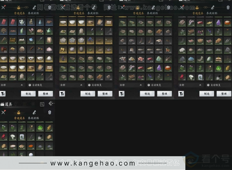Viewport: 232px width, 170px height.
Task: Click 整理 button in second inventory panel
Action: pyautogui.click(x=105, y=94)
